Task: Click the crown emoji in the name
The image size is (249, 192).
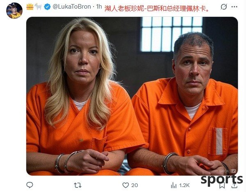Action: click(x=30, y=7)
